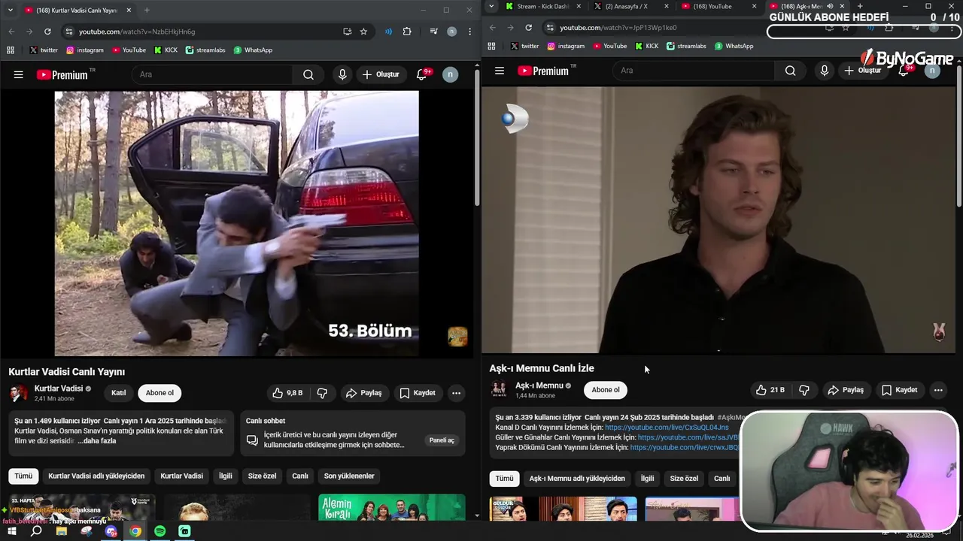Open tab search dropdown in right browser
Screen dimensions: 963x541
pyautogui.click(x=491, y=6)
